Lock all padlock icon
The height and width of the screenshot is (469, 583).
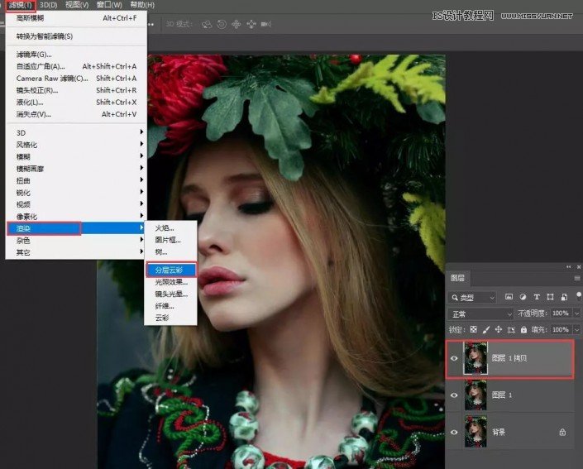tap(523, 329)
